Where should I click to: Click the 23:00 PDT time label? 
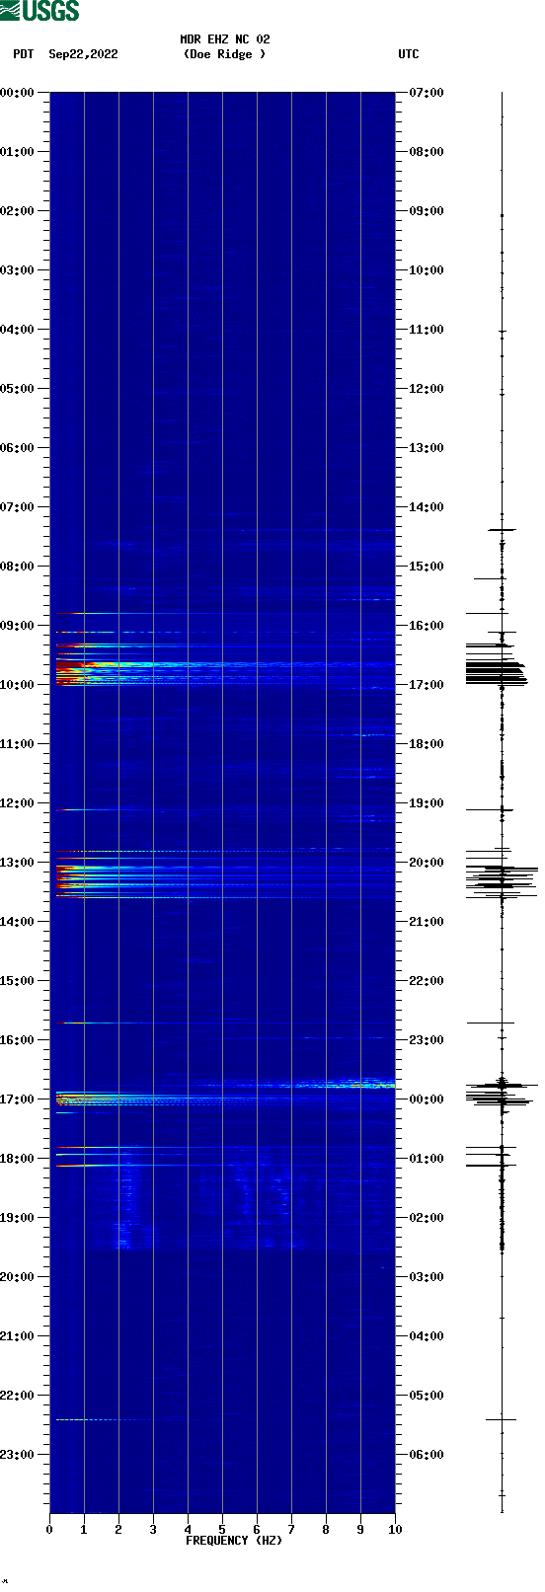[x=17, y=1455]
